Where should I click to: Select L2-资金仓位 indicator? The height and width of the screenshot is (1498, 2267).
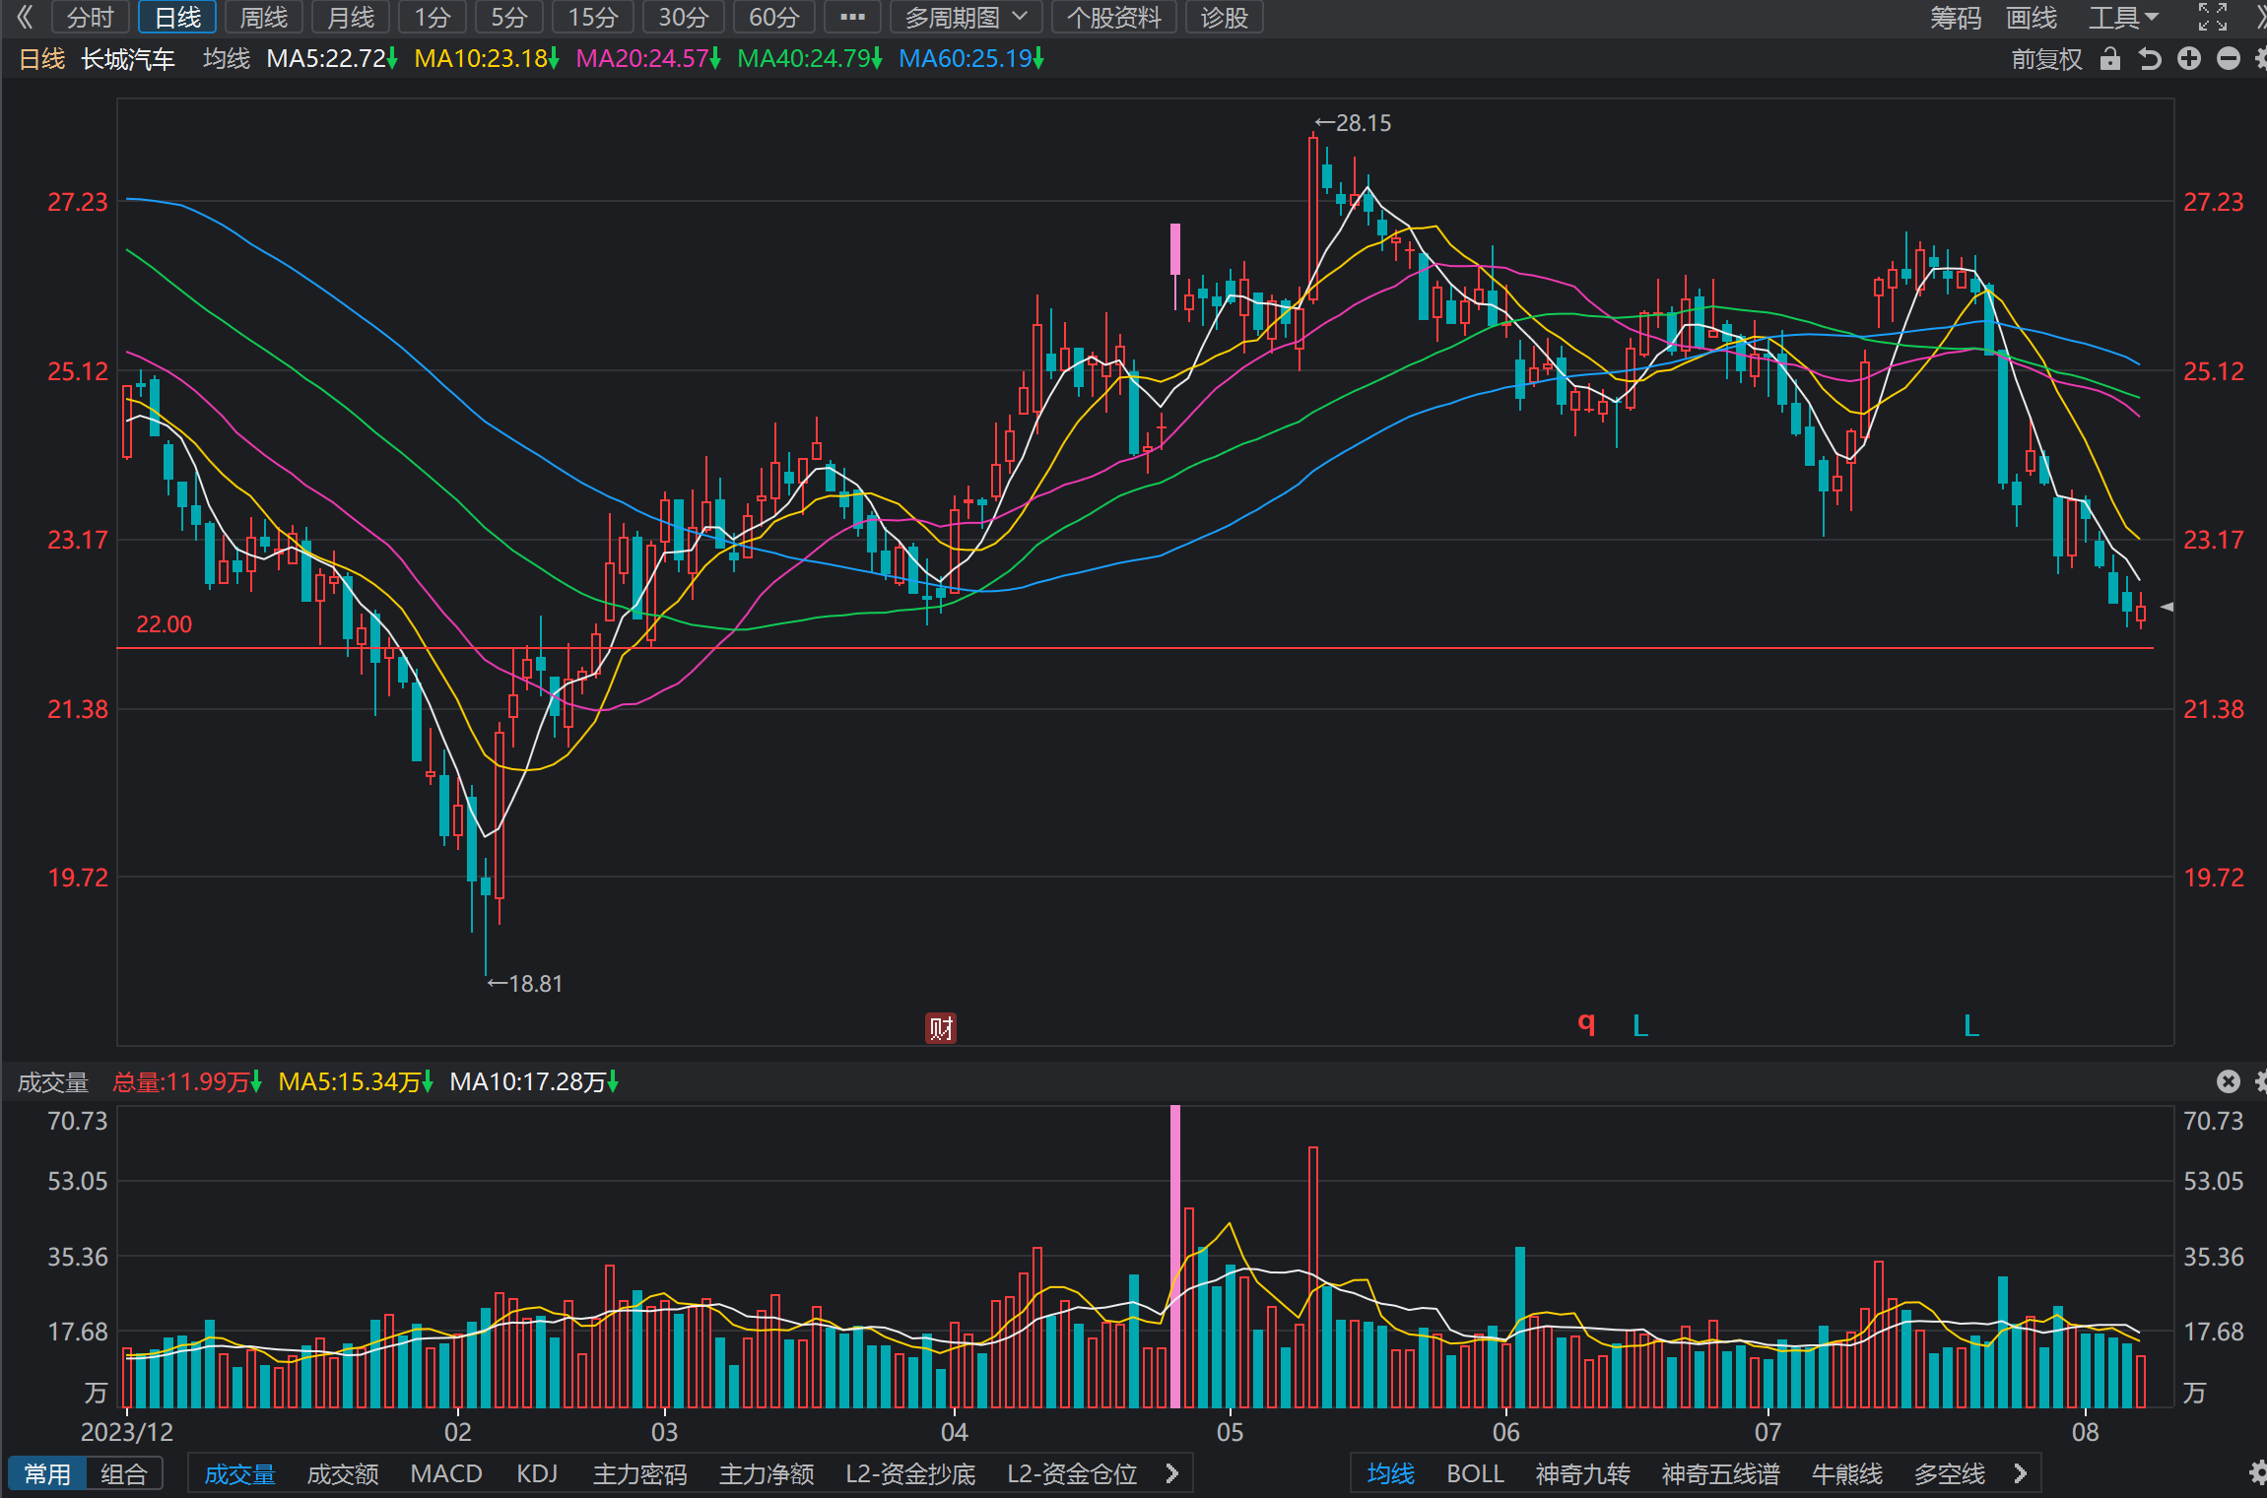point(1072,1473)
